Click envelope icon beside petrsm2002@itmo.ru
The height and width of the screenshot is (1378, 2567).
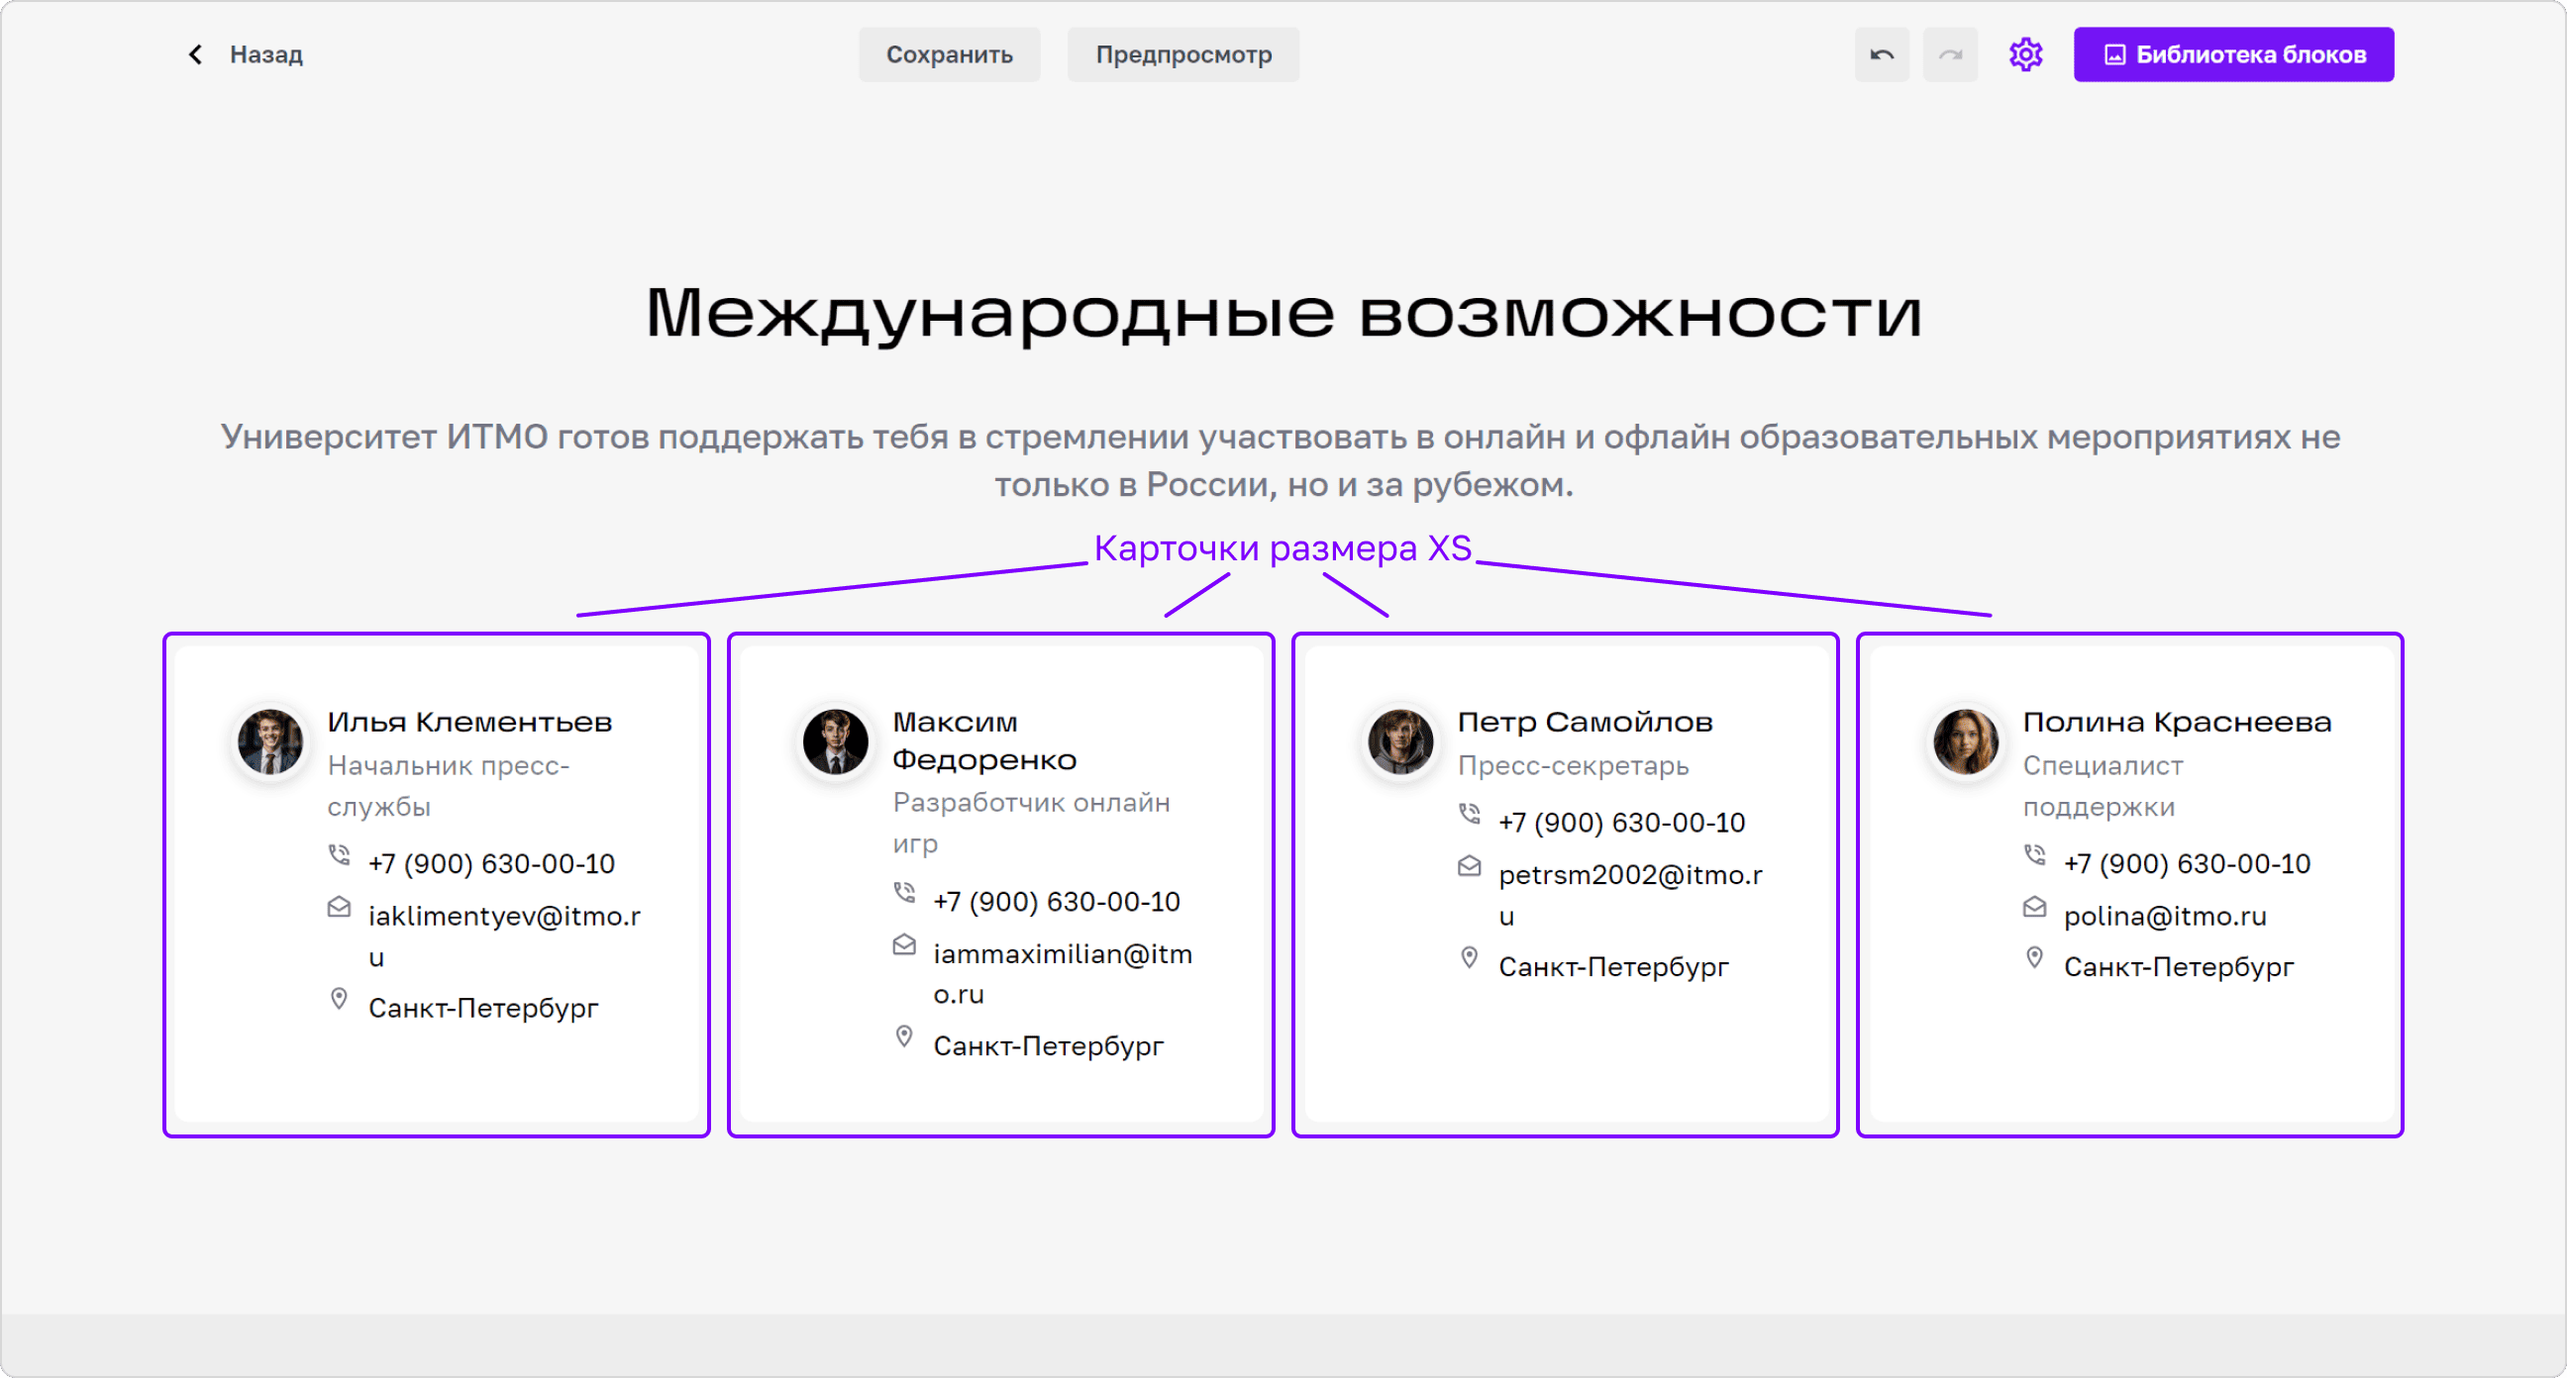[1469, 866]
